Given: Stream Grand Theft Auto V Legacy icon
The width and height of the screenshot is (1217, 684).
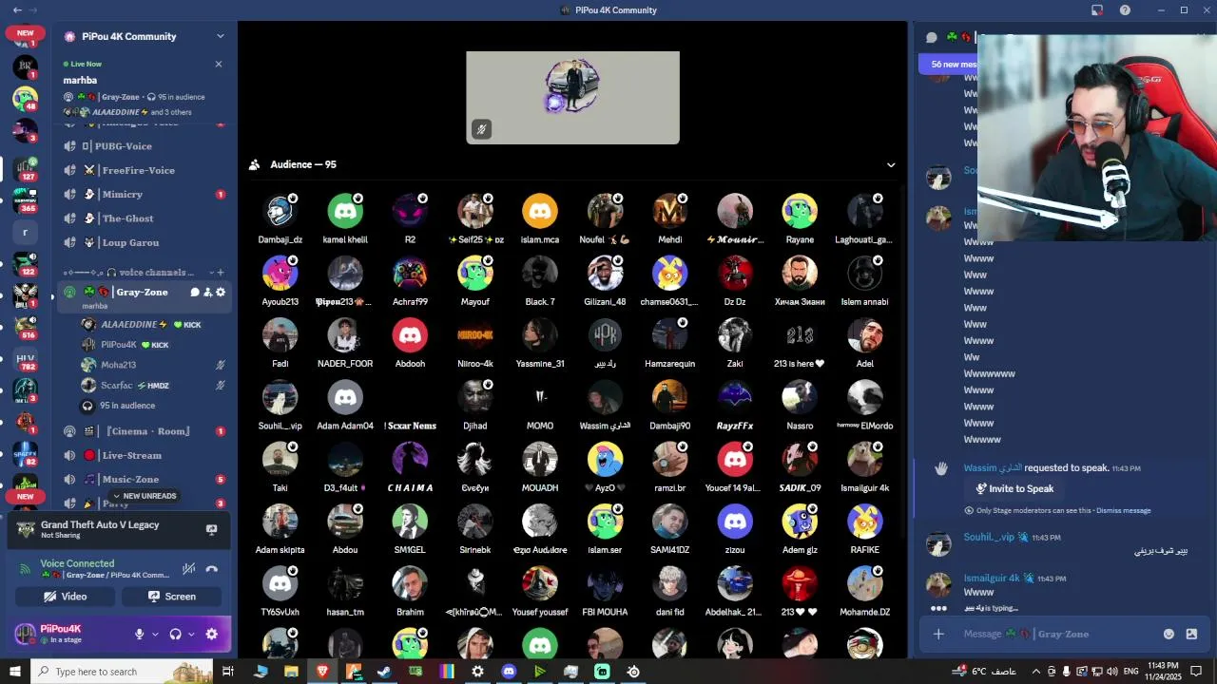Looking at the screenshot, I should [211, 529].
